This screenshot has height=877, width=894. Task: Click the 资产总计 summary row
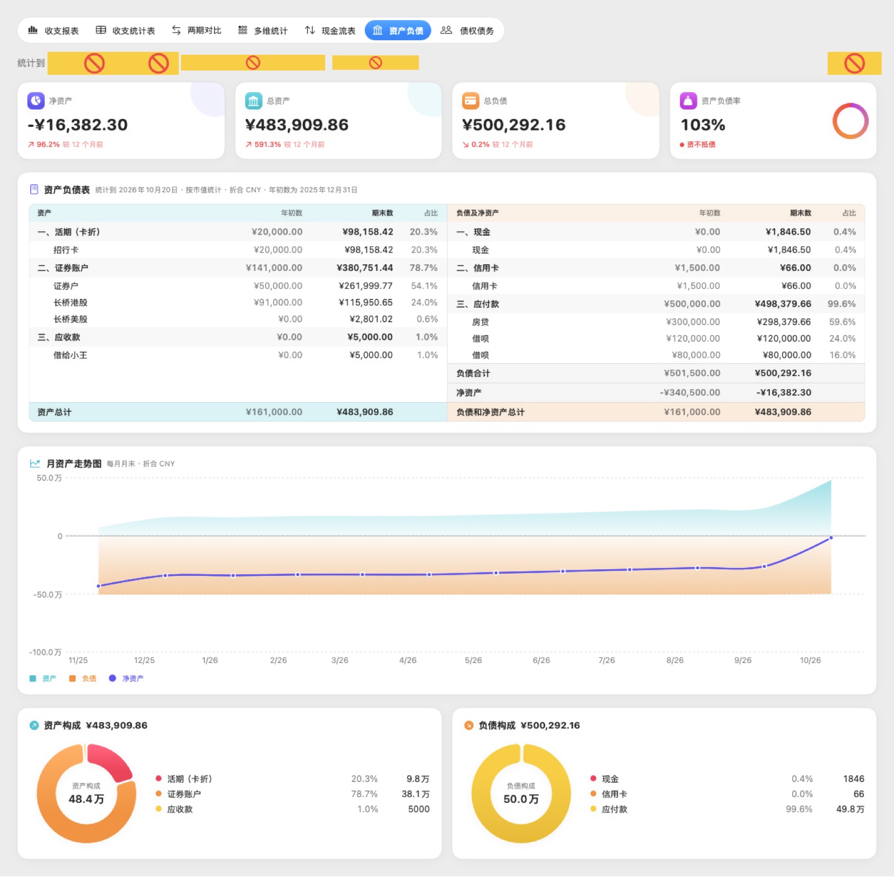[x=238, y=412]
